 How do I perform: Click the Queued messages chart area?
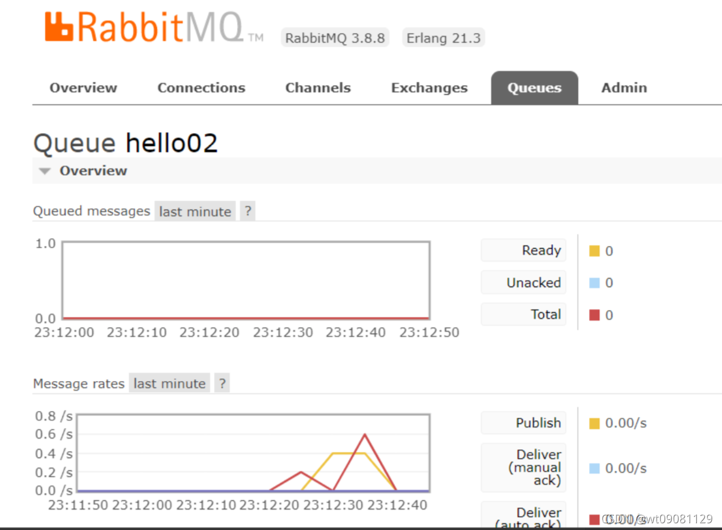point(247,280)
